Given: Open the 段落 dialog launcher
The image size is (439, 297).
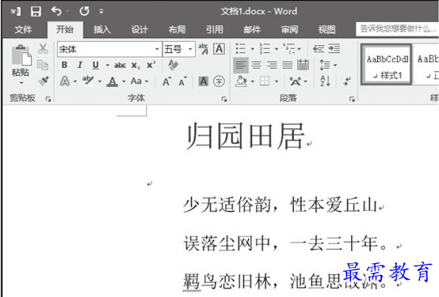Looking at the screenshot, I should 352,99.
